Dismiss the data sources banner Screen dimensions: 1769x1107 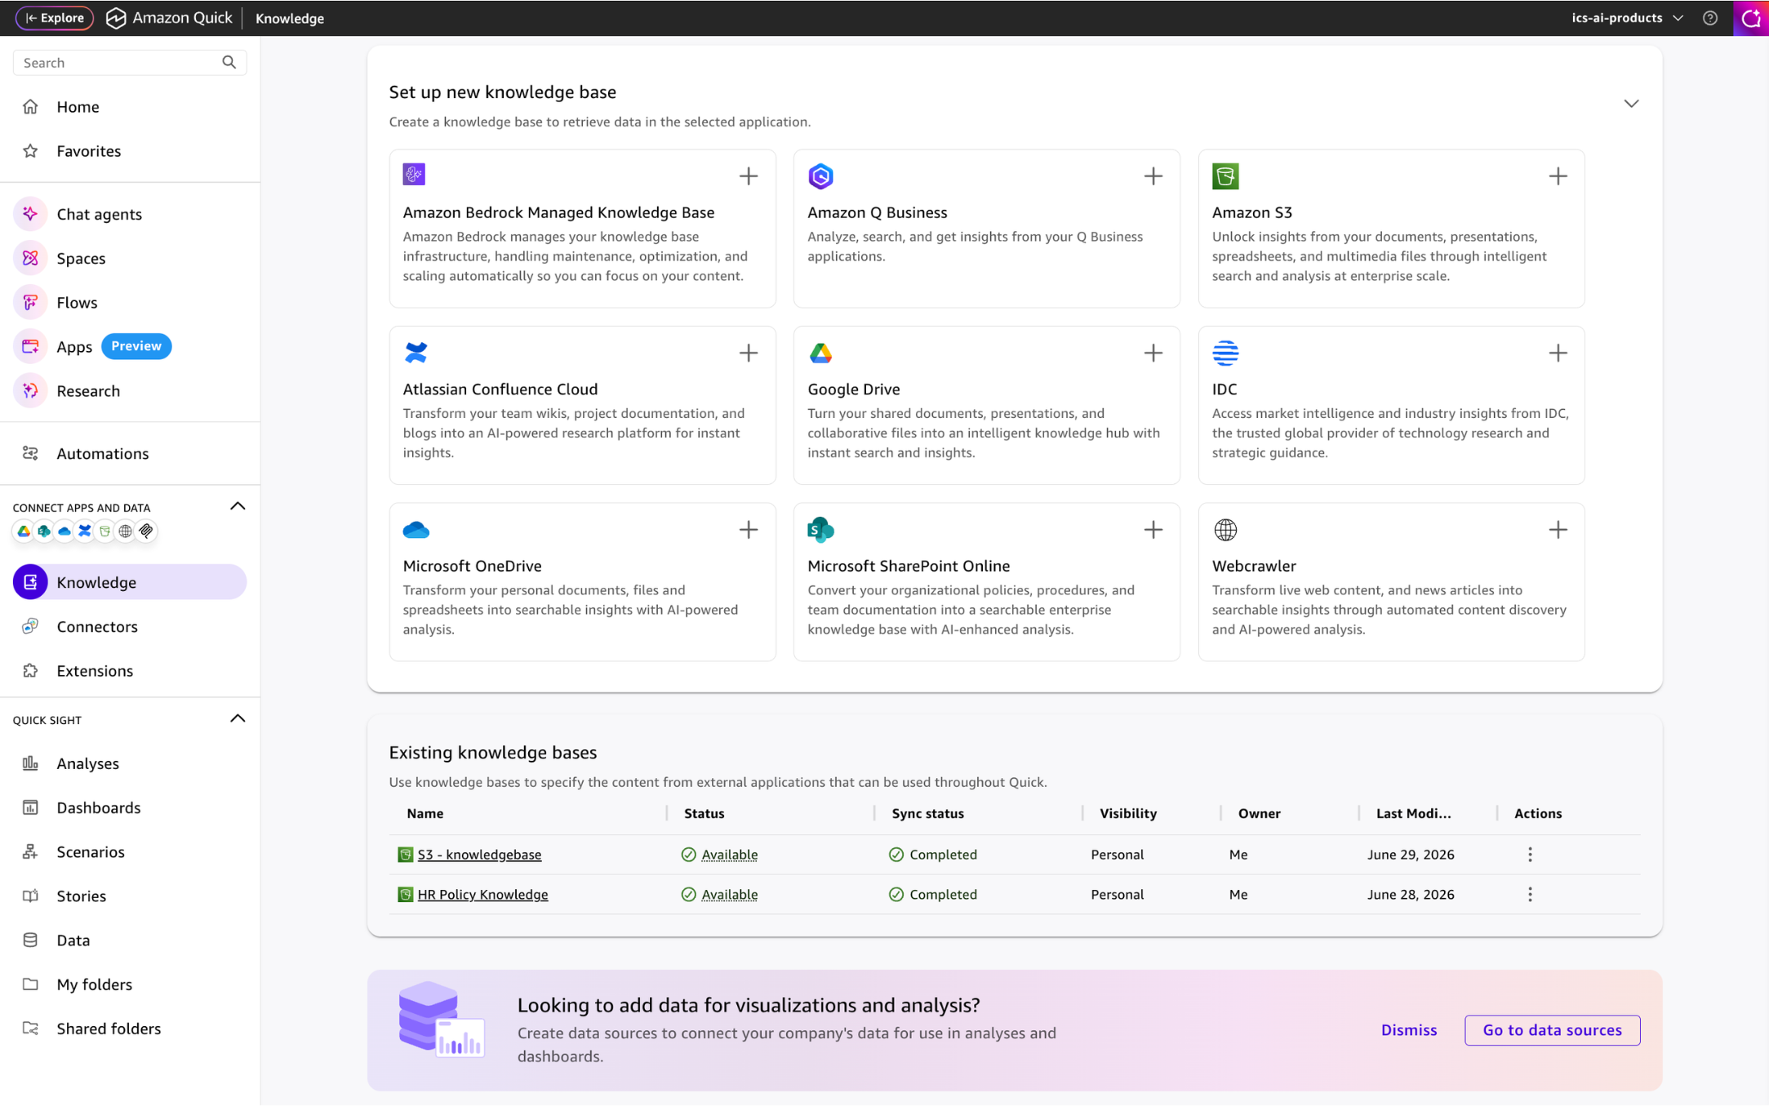(1408, 1030)
